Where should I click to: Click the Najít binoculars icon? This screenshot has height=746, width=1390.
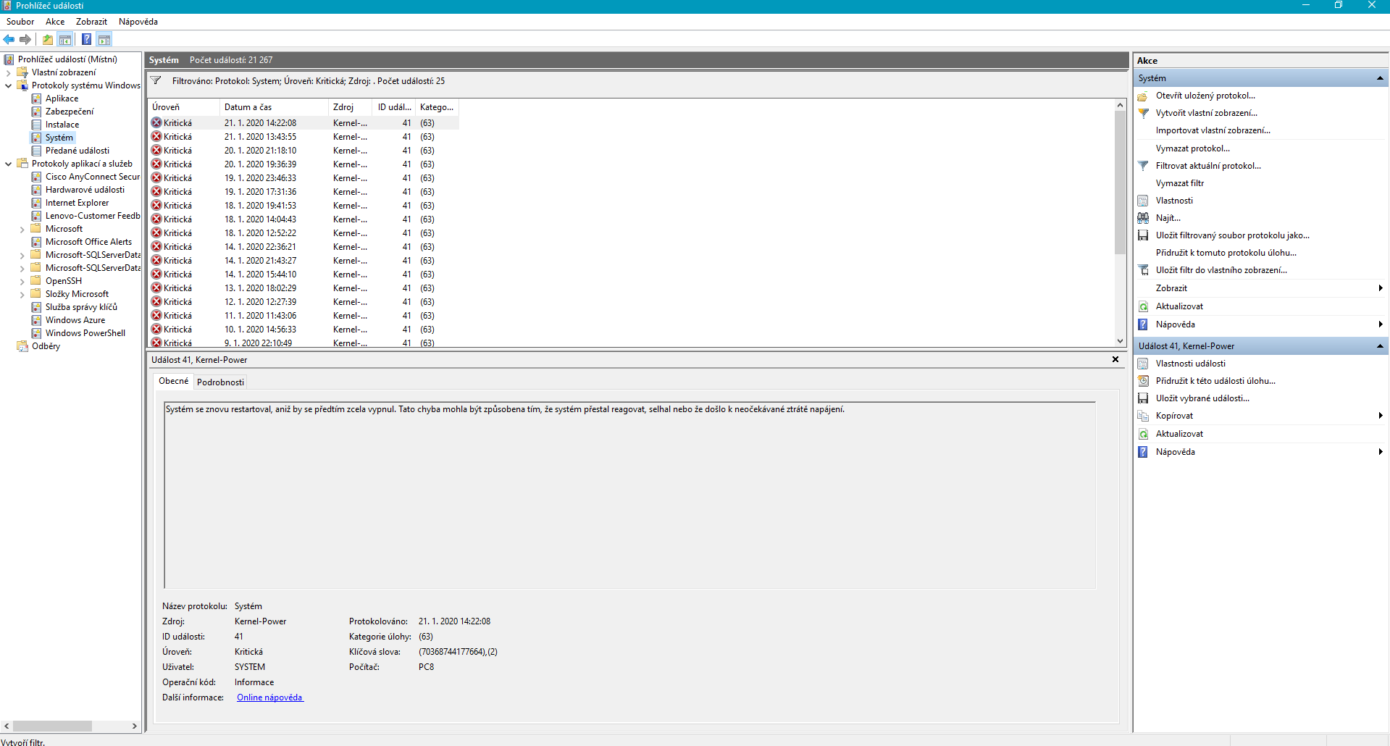coord(1143,218)
